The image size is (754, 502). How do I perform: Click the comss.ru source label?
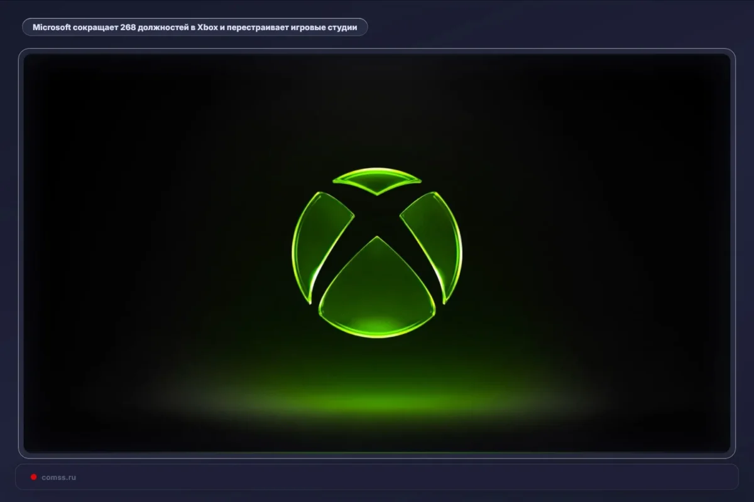pos(58,478)
